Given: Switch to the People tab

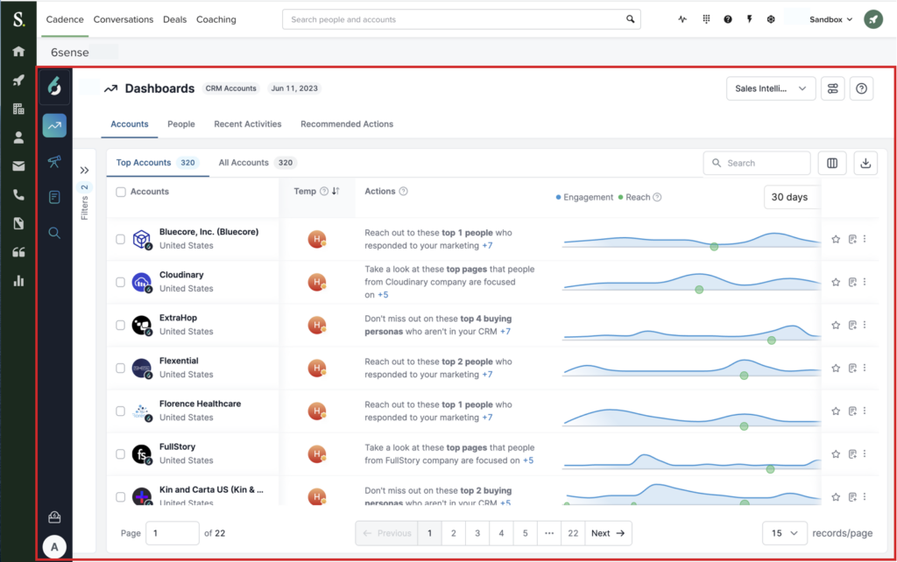Looking at the screenshot, I should (x=180, y=124).
